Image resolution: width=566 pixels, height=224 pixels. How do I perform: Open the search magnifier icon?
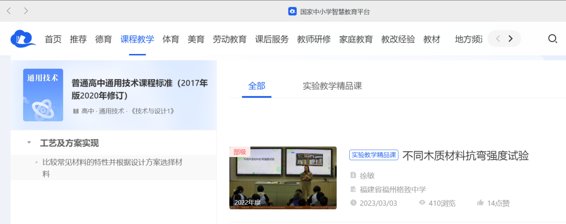(552, 39)
